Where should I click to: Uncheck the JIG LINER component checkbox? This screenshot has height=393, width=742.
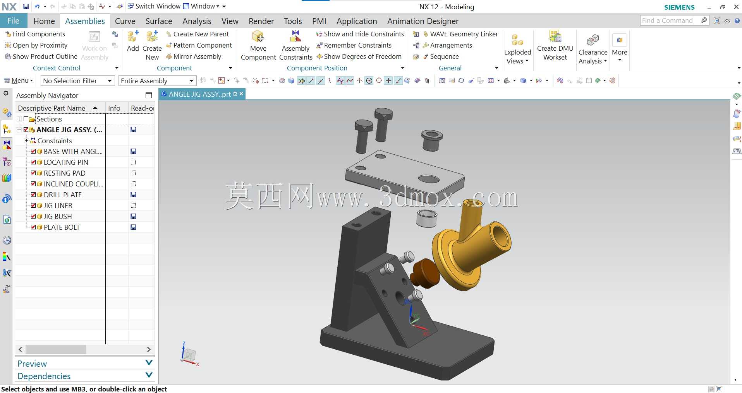click(x=33, y=205)
